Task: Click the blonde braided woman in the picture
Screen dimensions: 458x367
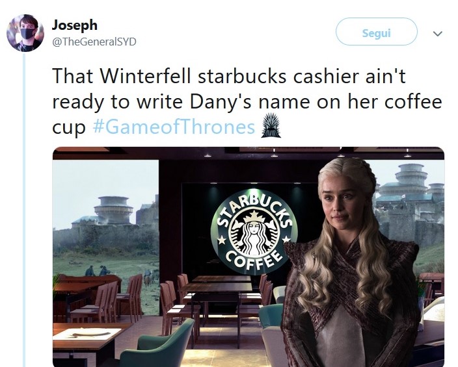Action: pos(352,262)
